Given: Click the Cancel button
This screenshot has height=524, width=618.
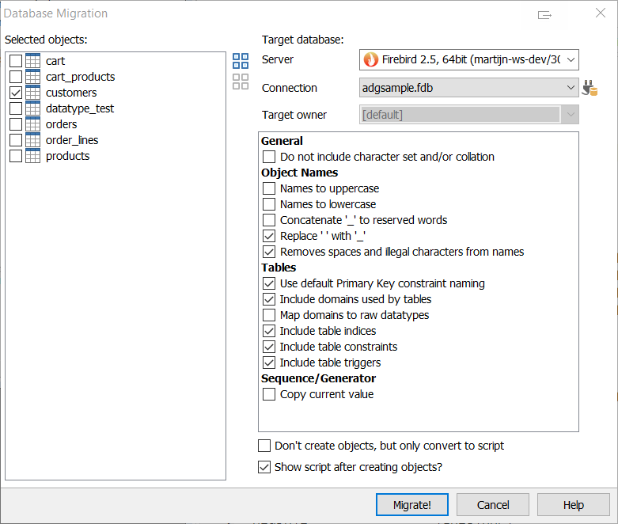Looking at the screenshot, I should tap(493, 505).
